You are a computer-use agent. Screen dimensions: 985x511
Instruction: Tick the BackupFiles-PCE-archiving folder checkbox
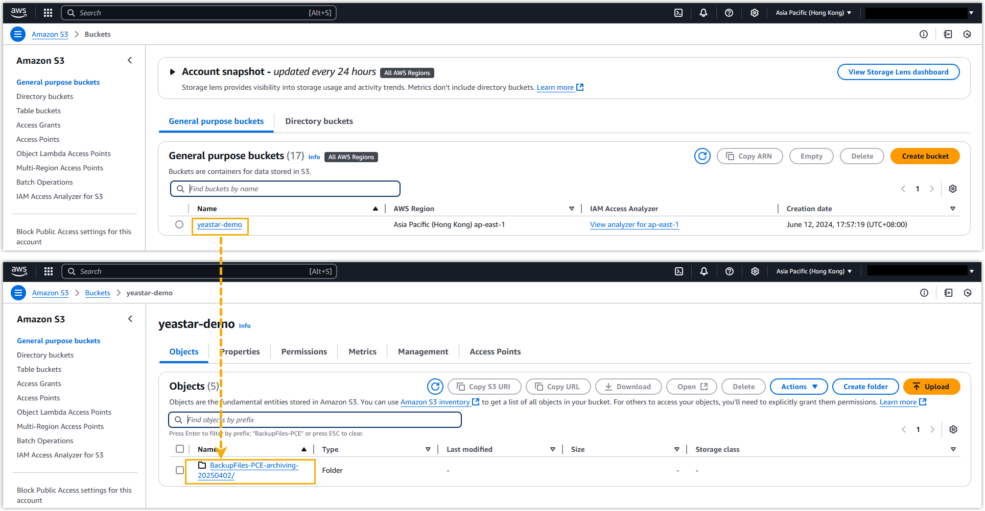[x=180, y=470]
